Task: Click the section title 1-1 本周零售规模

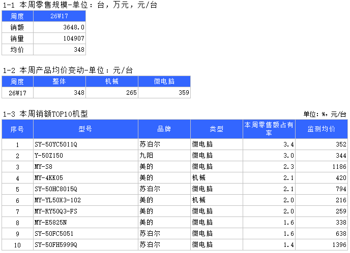Action: [x=36, y=5]
